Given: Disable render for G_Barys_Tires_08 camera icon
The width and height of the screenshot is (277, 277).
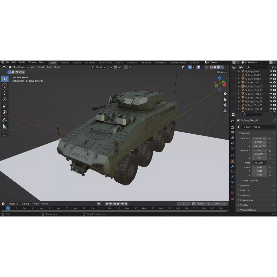Looking at the screenshot, I should [x=274, y=109].
